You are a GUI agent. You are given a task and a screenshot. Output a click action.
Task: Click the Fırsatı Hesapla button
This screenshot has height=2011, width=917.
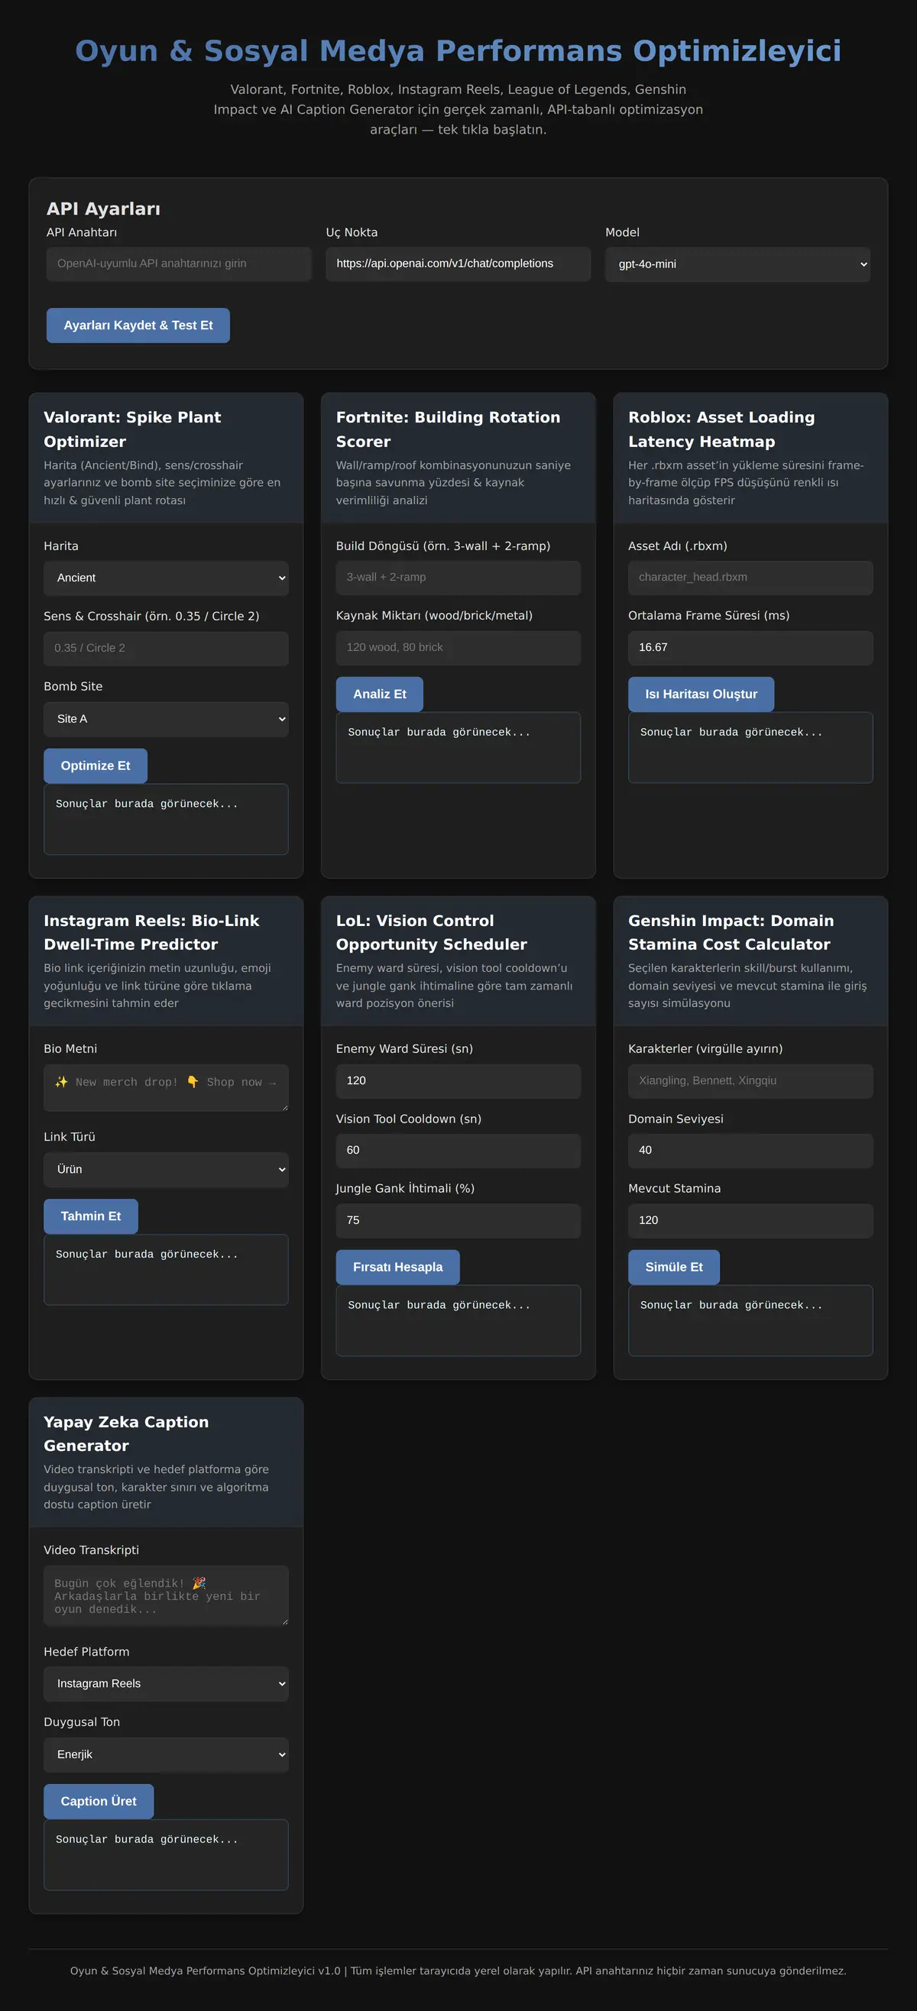click(397, 1267)
